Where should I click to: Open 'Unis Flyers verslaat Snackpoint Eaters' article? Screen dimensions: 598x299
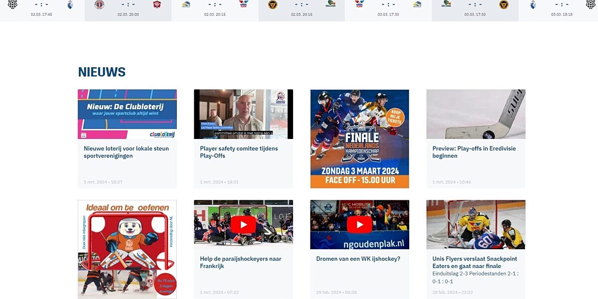474,263
